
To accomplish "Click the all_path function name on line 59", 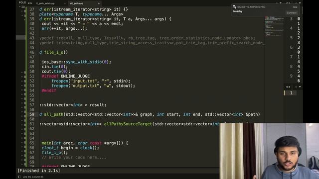I will coord(54,114).
